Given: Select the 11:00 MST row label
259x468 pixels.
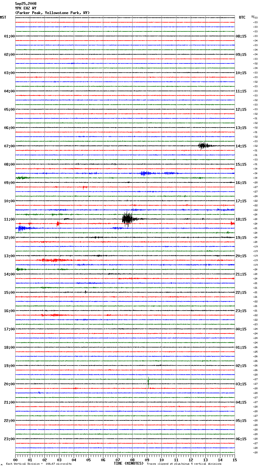Looking at the screenshot, I should click(9, 219).
